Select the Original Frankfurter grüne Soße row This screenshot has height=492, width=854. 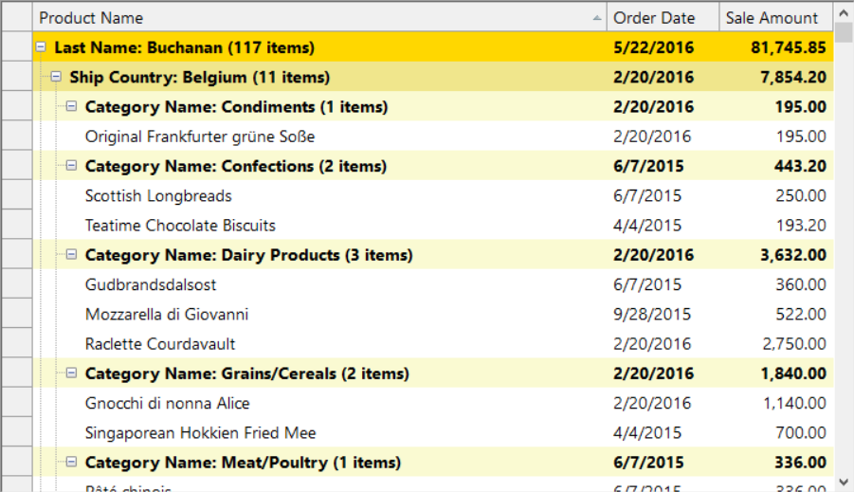433,137
